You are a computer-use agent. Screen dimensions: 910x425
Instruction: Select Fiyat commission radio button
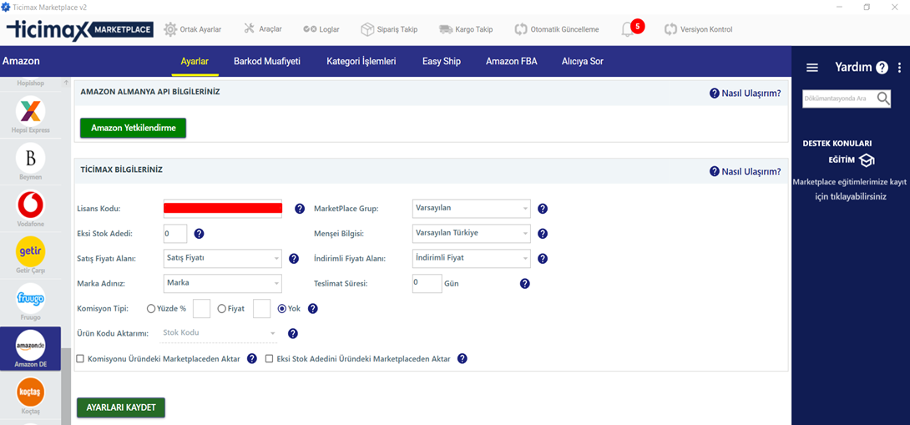(x=221, y=309)
